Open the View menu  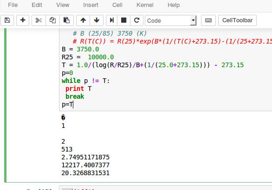click(63, 5)
